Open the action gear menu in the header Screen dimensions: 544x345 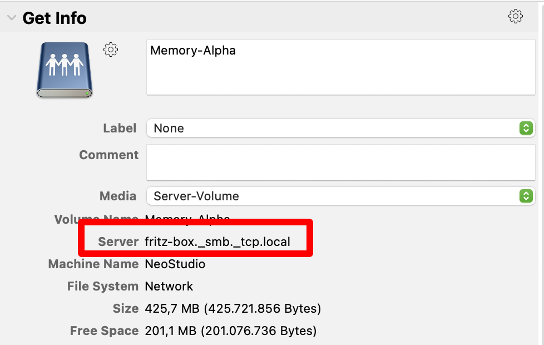pyautogui.click(x=515, y=16)
